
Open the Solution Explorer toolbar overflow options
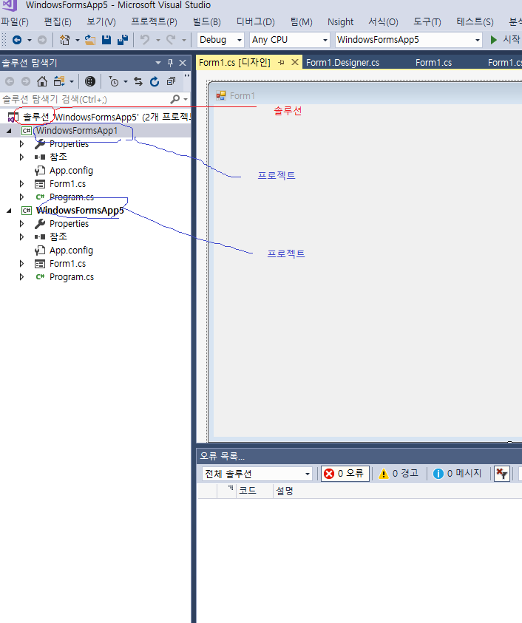coord(186,76)
